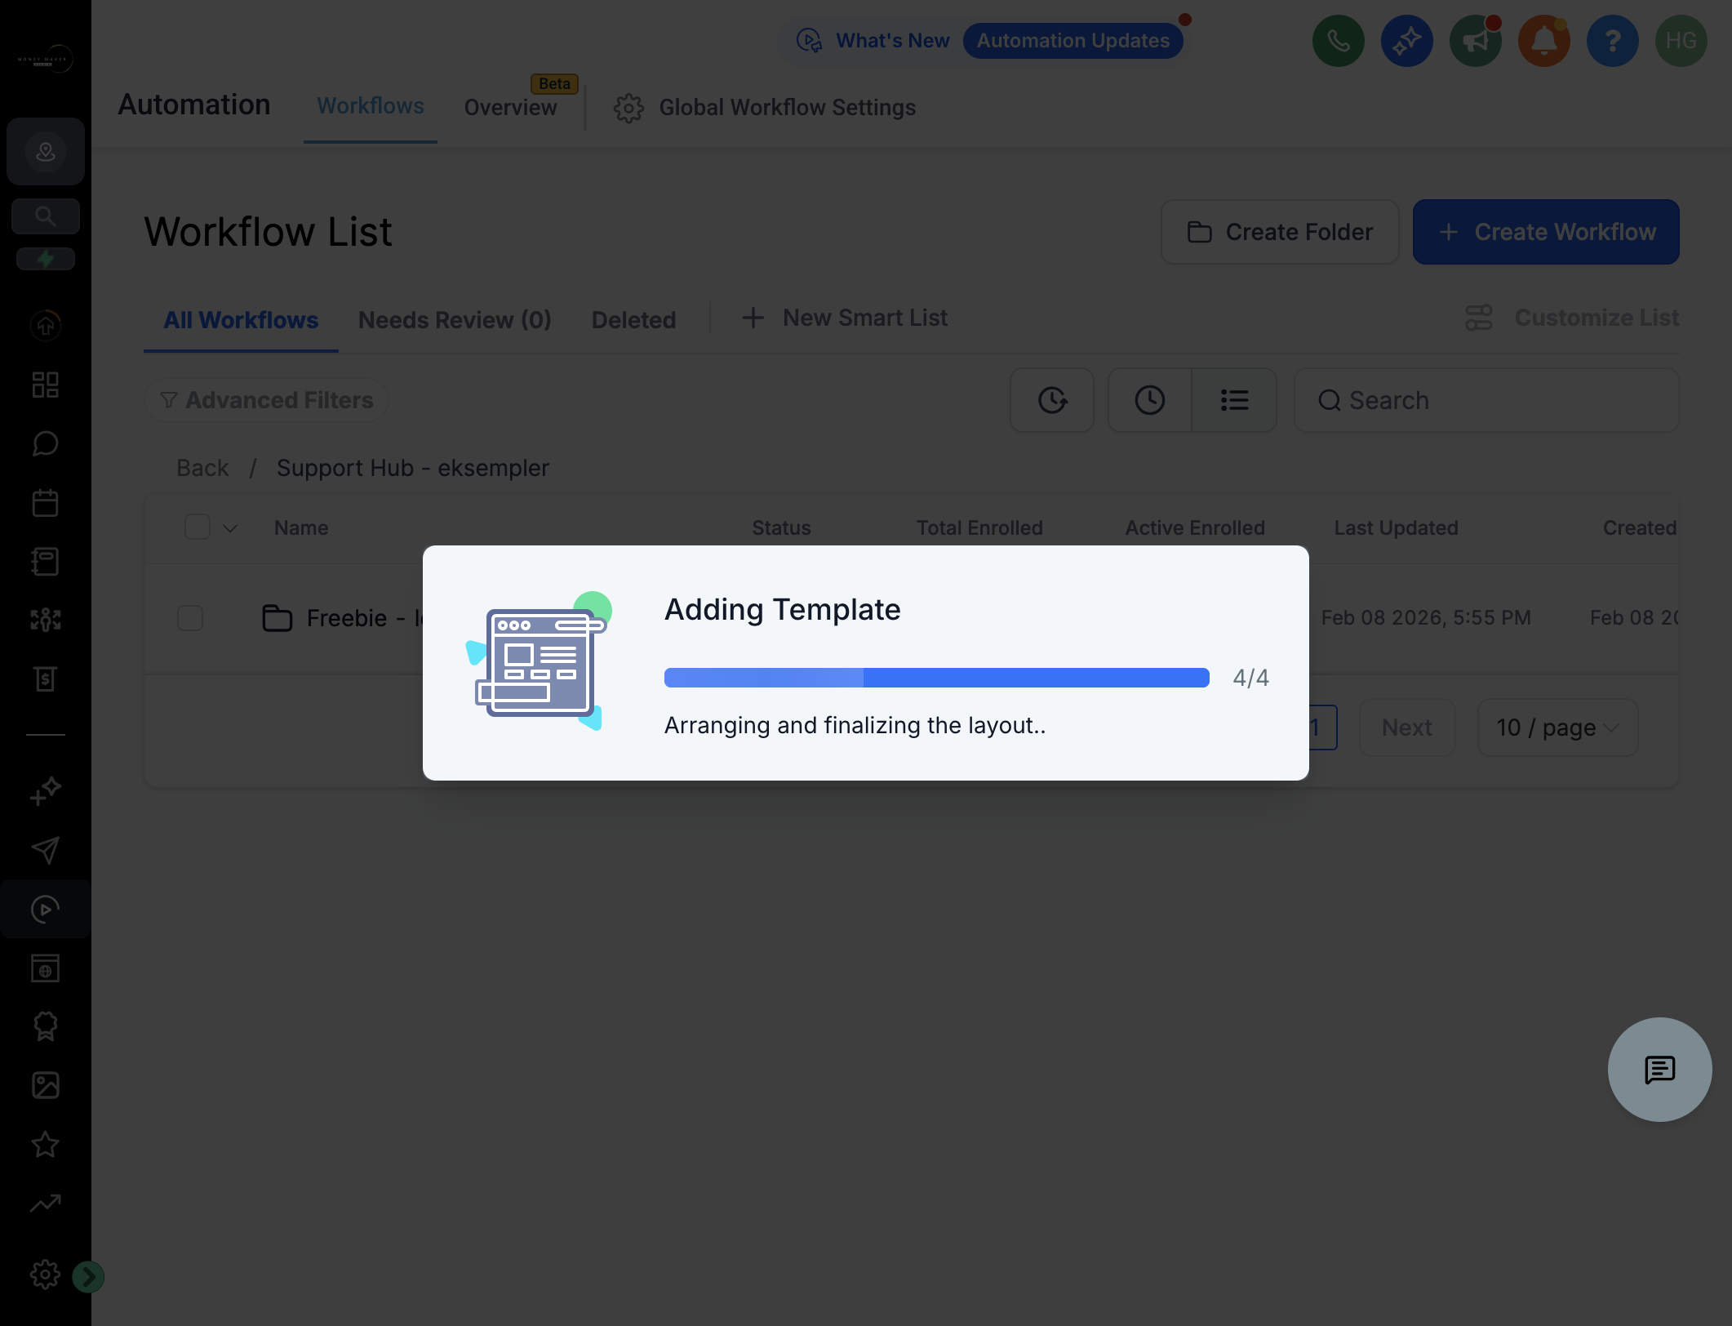This screenshot has width=1732, height=1326.
Task: Click the sidebar search icon
Action: pyautogui.click(x=46, y=216)
